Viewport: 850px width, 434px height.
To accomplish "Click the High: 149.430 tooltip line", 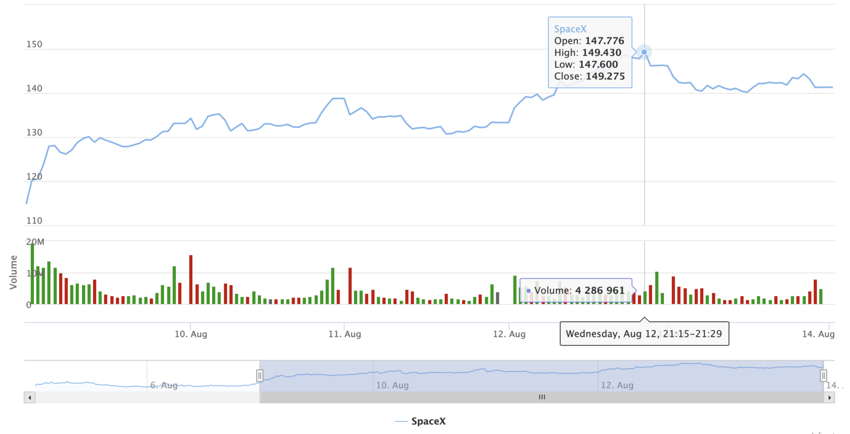I will [x=587, y=53].
